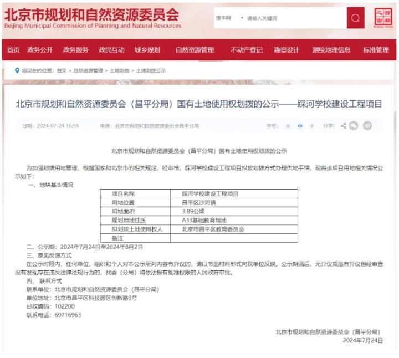
Task: Open the 城乡规划 navigation menu
Action: pyautogui.click(x=147, y=50)
